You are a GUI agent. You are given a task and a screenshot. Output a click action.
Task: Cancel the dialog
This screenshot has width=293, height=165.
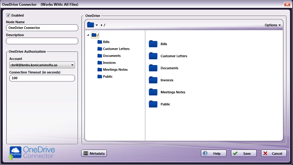click(x=274, y=153)
